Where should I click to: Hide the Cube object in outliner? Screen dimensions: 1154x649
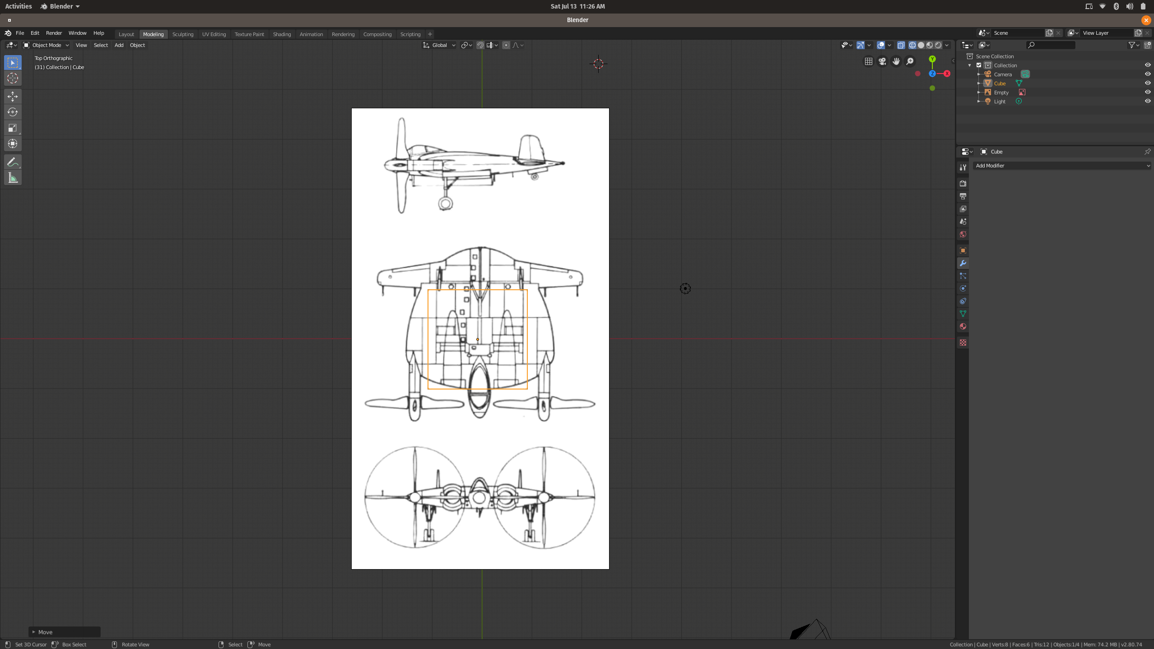click(x=1147, y=83)
